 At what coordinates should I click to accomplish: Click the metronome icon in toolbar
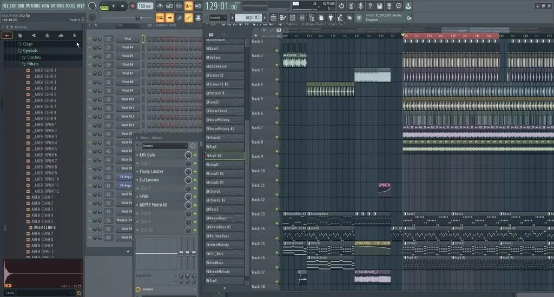pos(160,6)
